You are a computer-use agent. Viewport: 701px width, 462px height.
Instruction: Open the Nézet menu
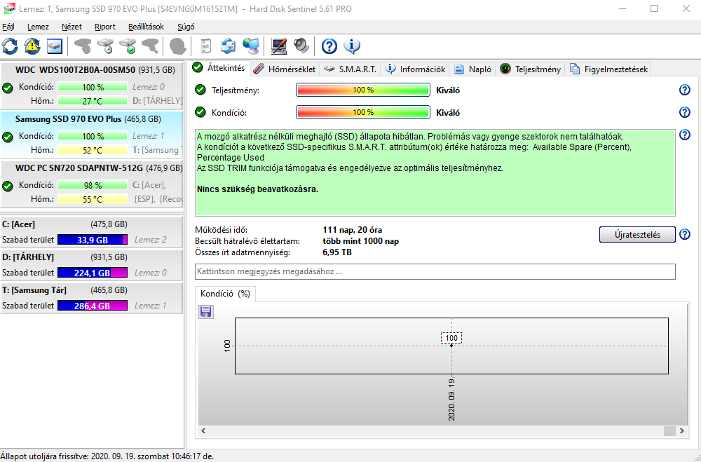[72, 27]
